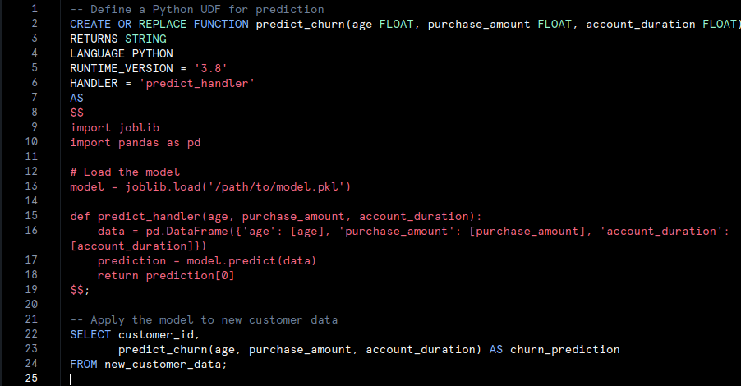Click line number 13 in the gutter
Image resolution: width=741 pixels, height=386 pixels.
click(32, 186)
